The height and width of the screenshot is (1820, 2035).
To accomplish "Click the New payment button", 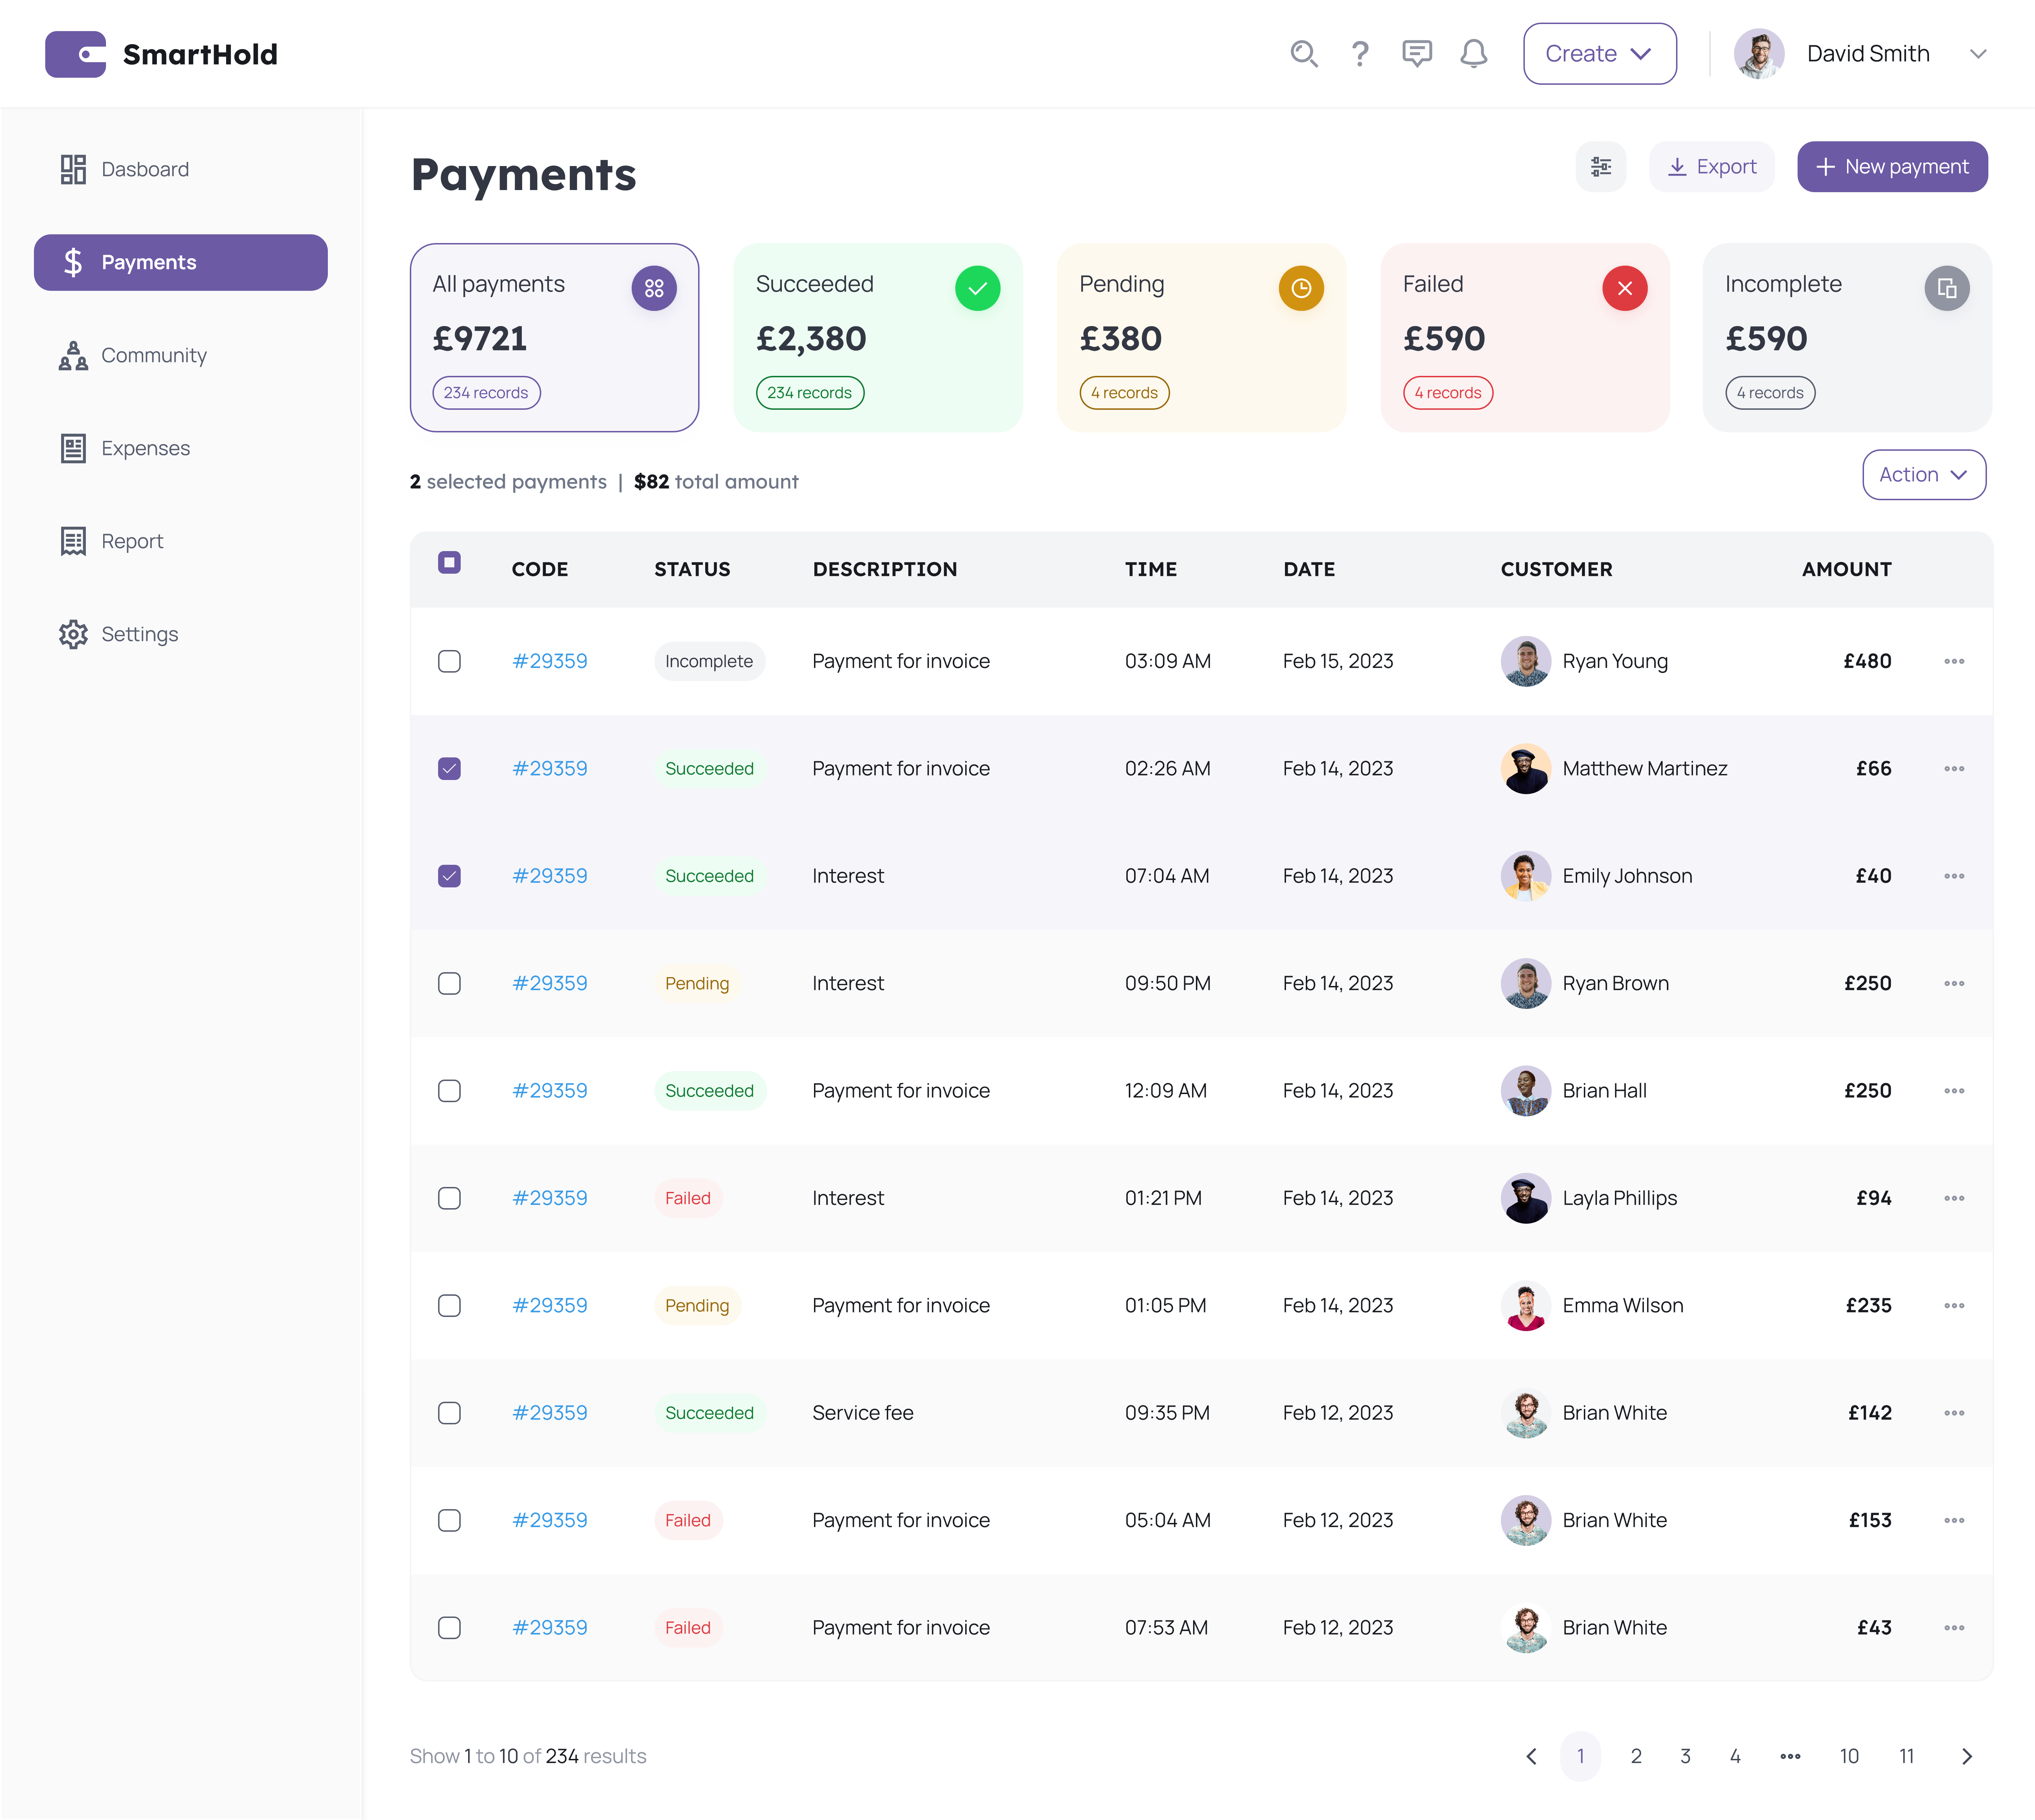I will [1892, 167].
